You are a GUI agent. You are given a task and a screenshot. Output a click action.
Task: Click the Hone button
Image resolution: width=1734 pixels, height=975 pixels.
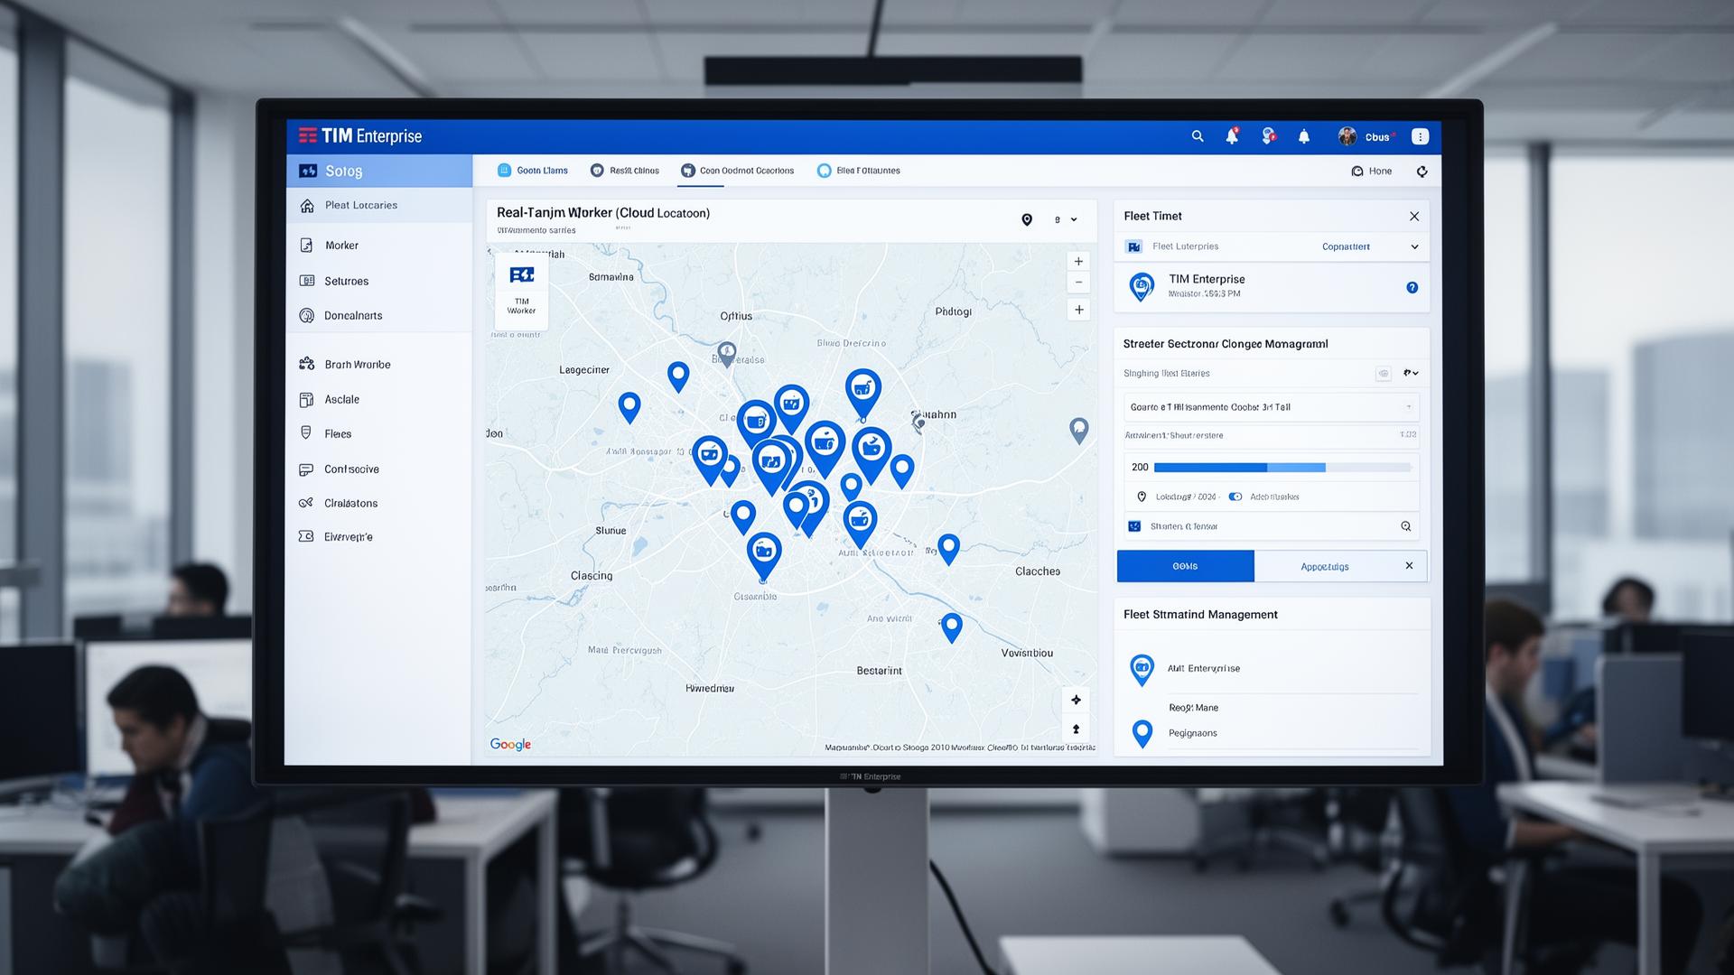tap(1372, 172)
